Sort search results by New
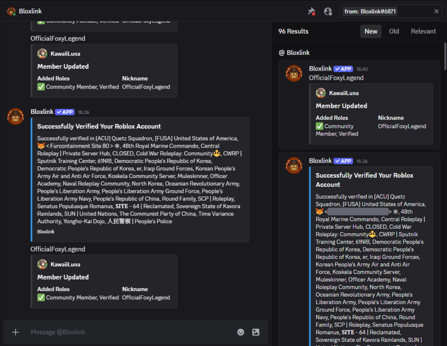The image size is (447, 346). (371, 31)
